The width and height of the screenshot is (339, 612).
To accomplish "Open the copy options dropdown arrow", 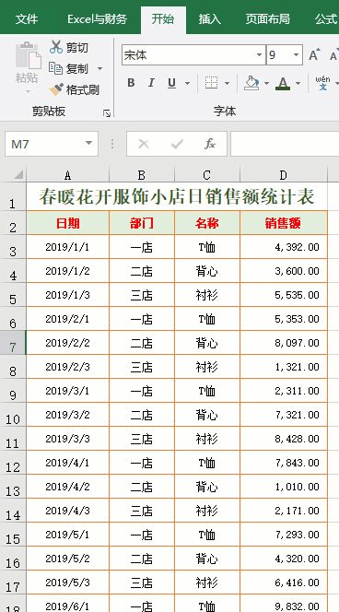I will coord(99,69).
